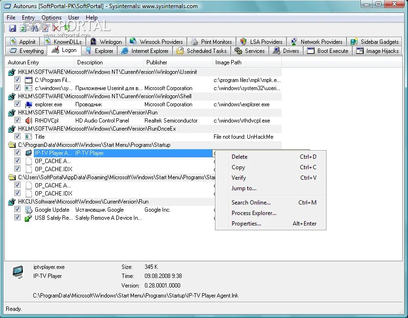The width and height of the screenshot is (408, 318).
Task: Click the registry icon beside HKCU Run key
Action: tap(12, 202)
